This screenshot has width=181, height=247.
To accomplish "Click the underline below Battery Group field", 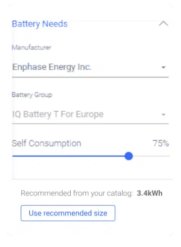I will [90, 123].
